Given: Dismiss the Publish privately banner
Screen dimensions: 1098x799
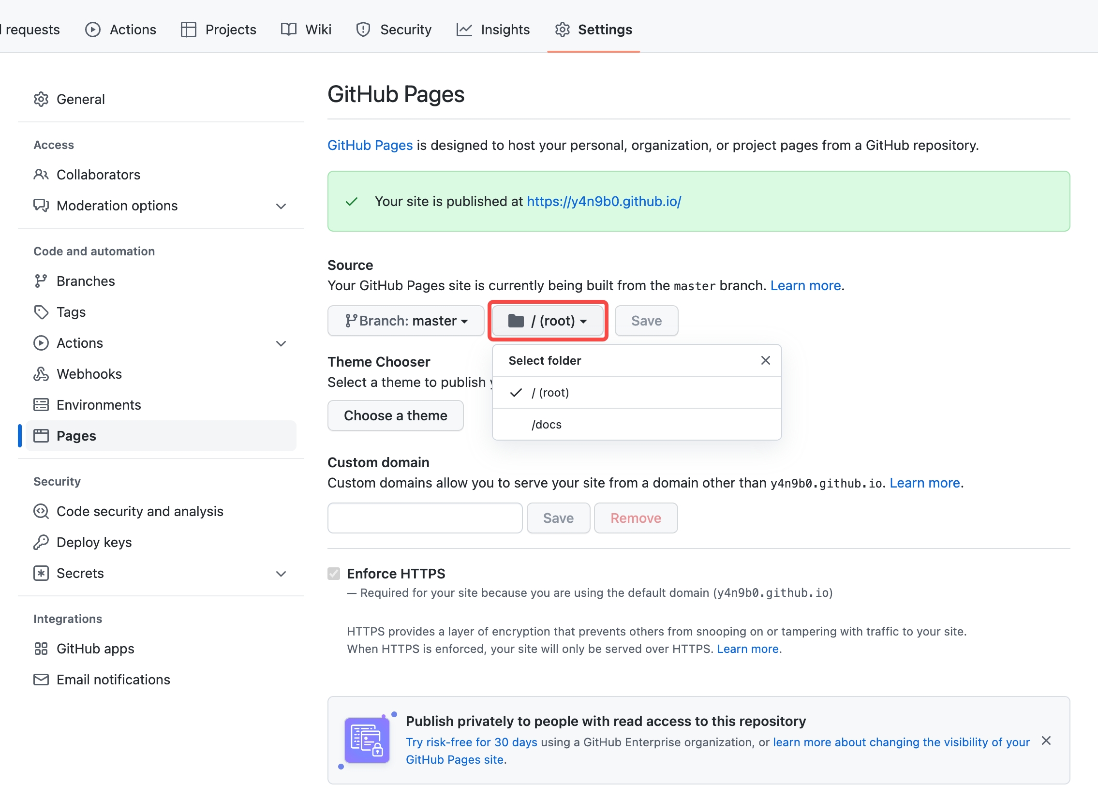Looking at the screenshot, I should click(x=1046, y=741).
